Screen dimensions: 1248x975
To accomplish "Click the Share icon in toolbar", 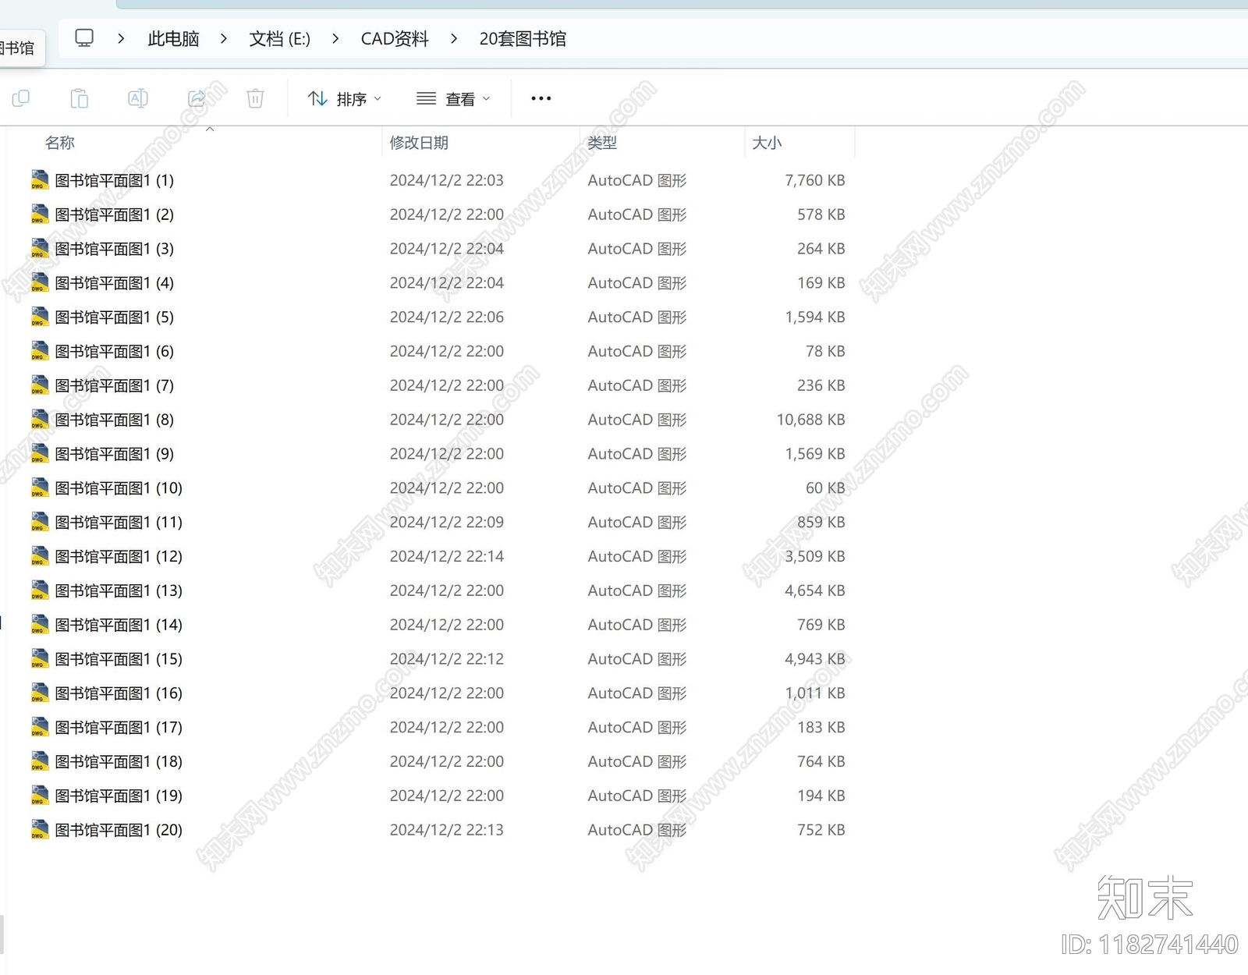I will pos(197,98).
